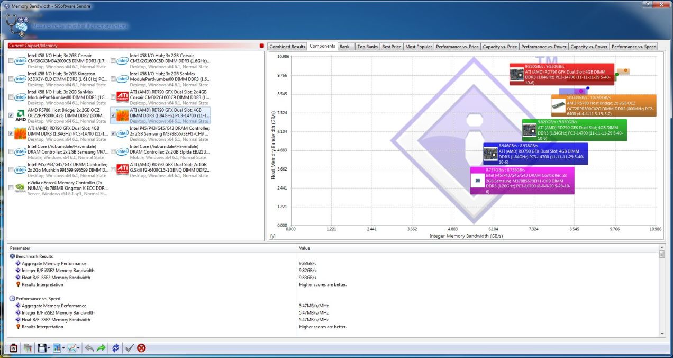
Task: Click the blue ATI RD790 chart label box
Action: [535, 154]
